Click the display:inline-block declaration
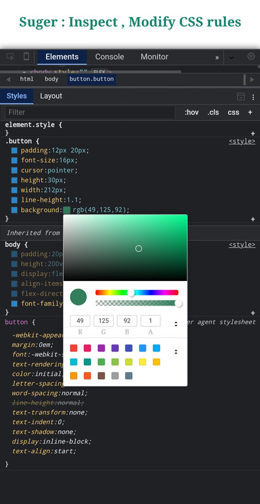This screenshot has width=260, height=504. (52, 442)
